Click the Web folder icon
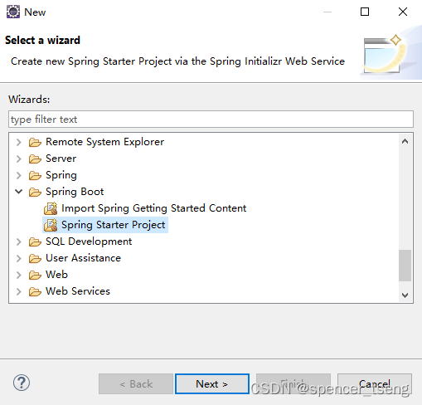The height and width of the screenshot is (405, 422). click(35, 276)
